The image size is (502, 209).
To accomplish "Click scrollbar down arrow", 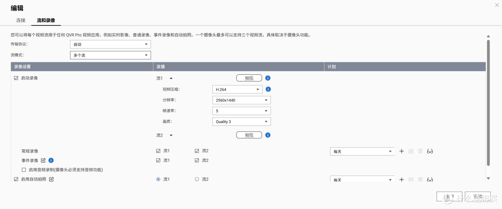I will 488,178.
